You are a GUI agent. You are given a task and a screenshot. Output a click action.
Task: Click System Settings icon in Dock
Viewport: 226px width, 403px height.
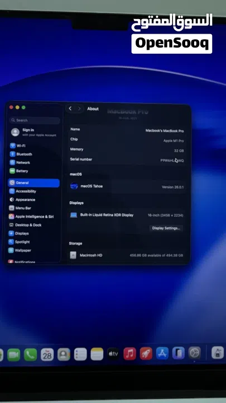(x=195, y=353)
